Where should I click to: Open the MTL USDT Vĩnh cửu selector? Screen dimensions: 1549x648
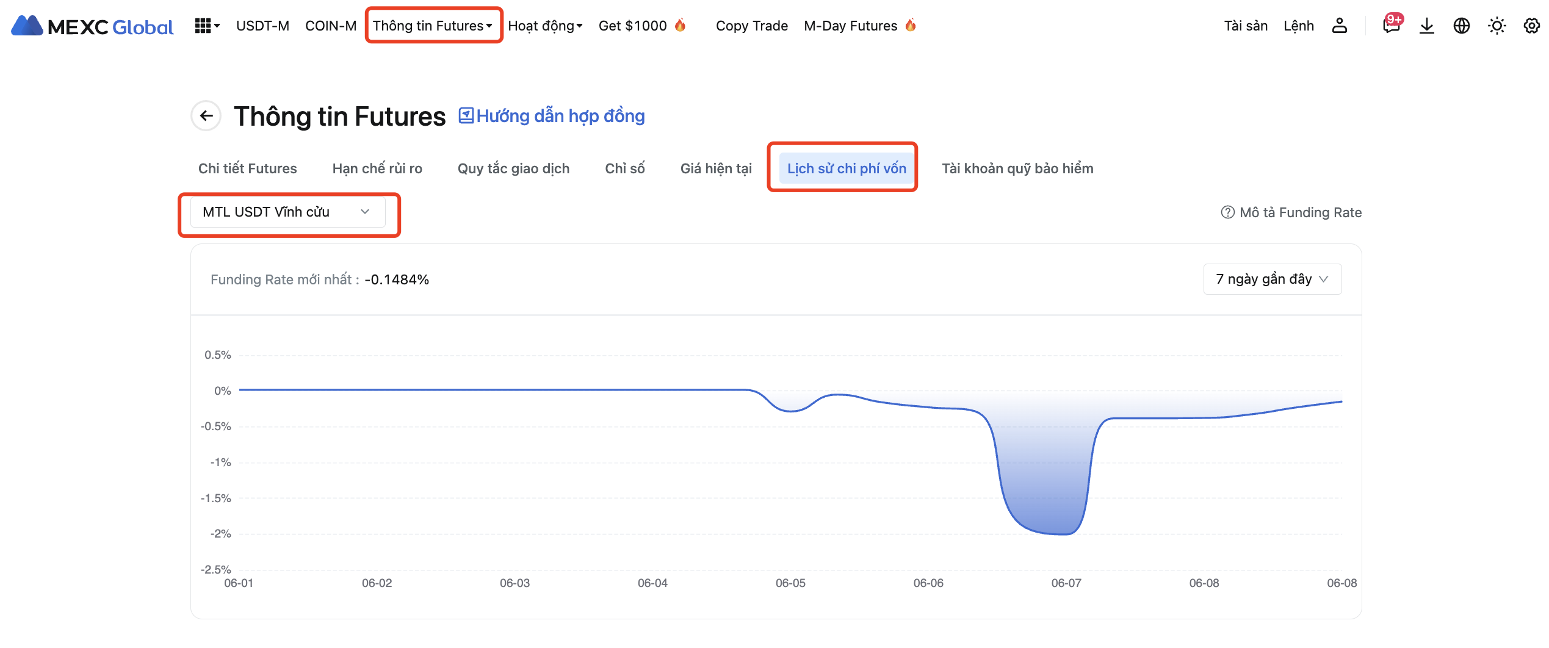[x=287, y=212]
